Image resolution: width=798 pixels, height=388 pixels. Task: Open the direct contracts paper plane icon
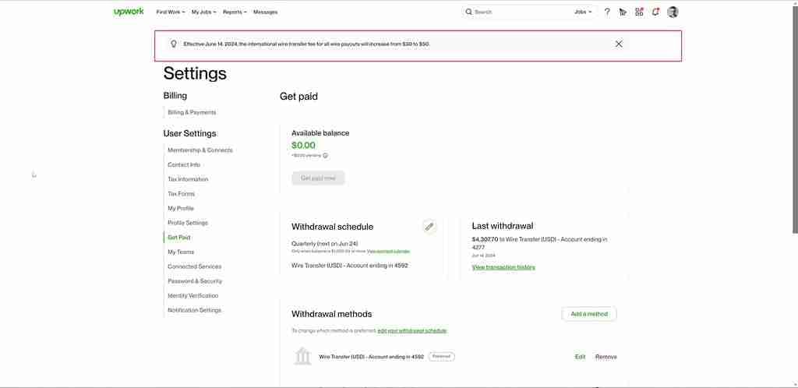tap(623, 12)
